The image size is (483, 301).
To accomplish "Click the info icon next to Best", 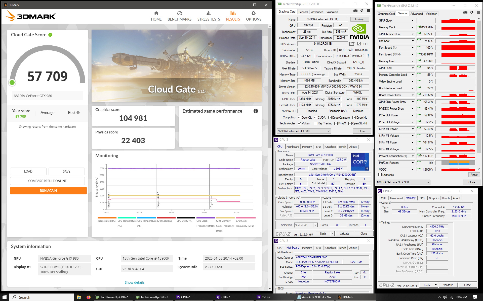I will (x=78, y=113).
